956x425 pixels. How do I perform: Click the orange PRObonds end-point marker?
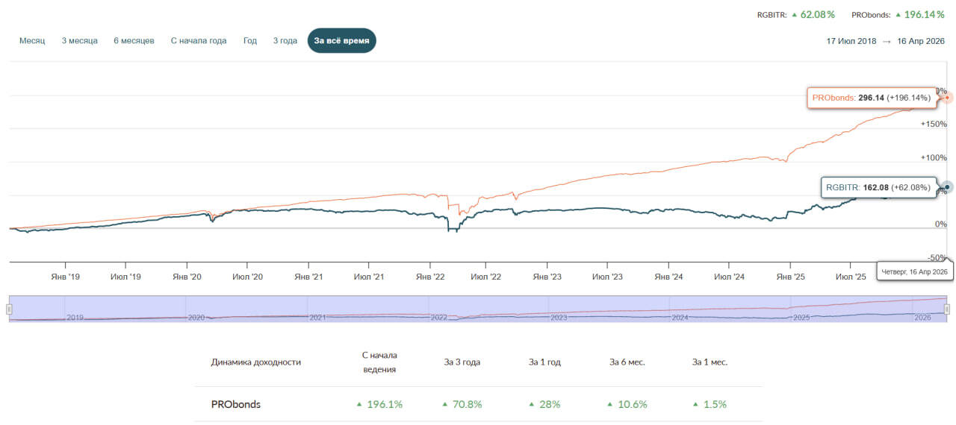tap(947, 98)
